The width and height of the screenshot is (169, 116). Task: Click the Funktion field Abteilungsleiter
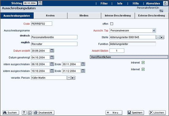tap(132, 44)
